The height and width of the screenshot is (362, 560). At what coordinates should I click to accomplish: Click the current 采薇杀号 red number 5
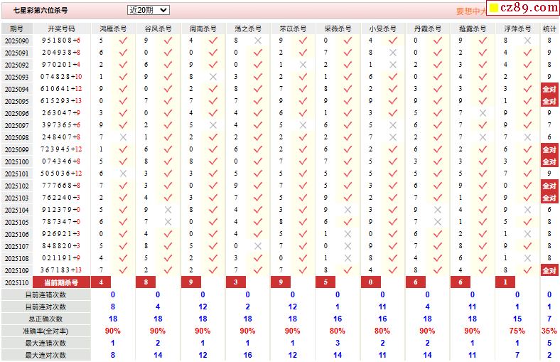325,282
